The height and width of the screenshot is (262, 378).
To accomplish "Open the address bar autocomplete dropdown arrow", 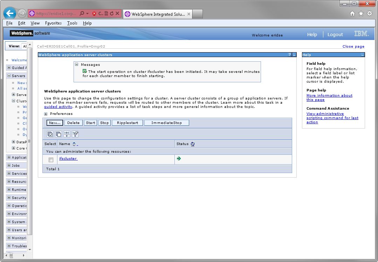I will (88, 14).
